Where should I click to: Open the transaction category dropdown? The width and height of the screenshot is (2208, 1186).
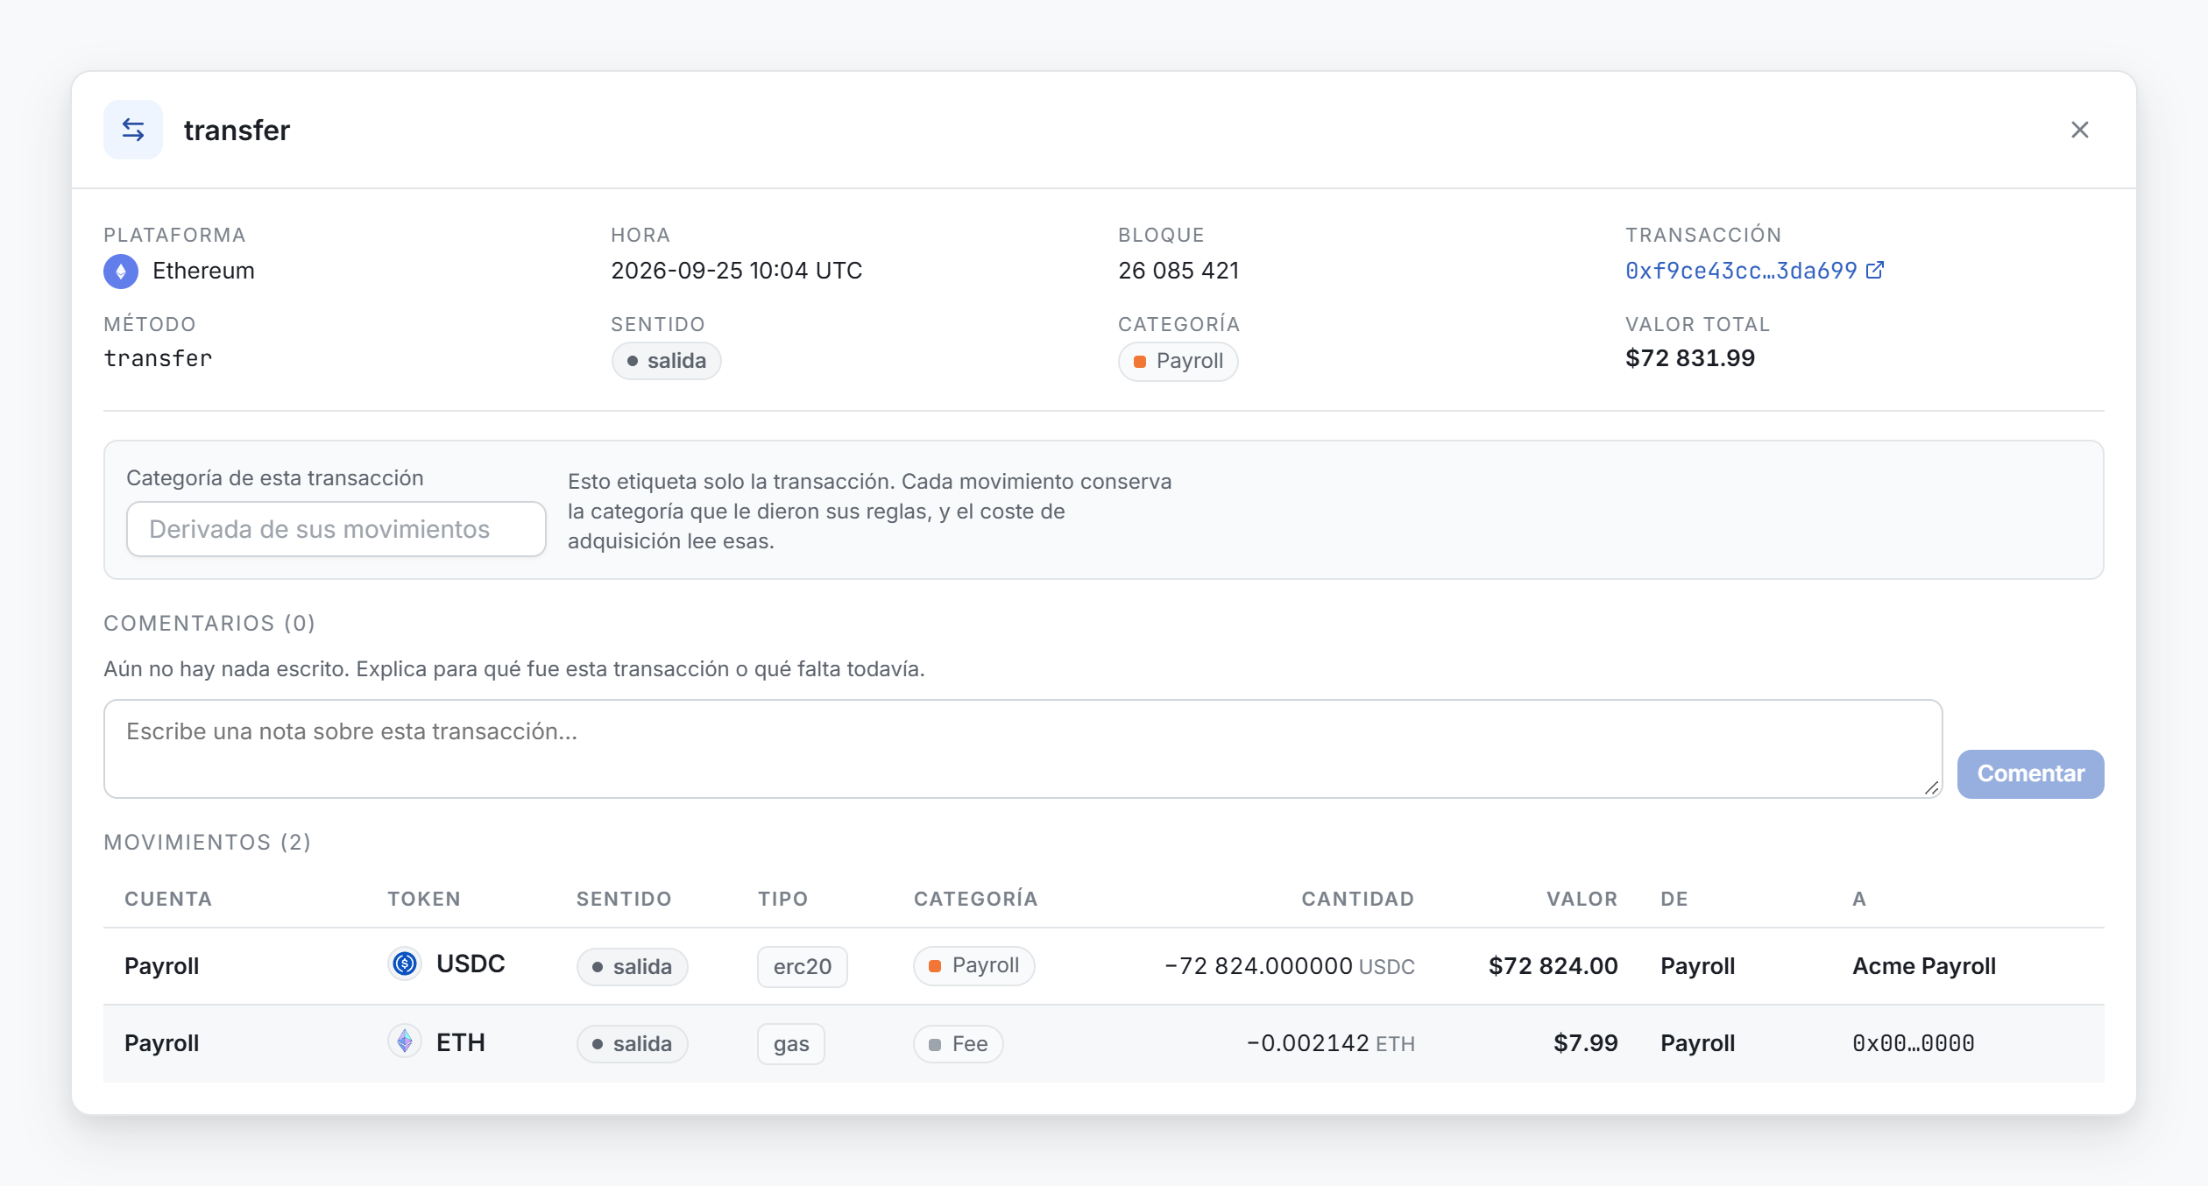pos(336,529)
